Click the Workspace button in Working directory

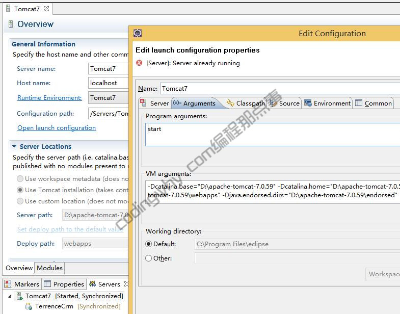tap(383, 274)
